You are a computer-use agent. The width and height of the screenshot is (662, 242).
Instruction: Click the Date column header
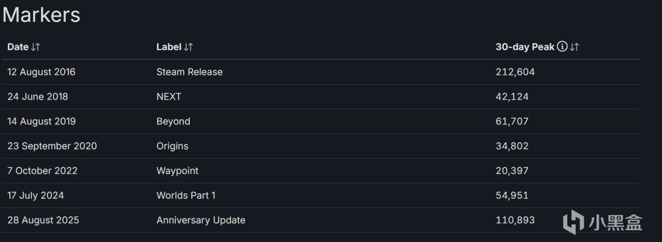pos(18,47)
